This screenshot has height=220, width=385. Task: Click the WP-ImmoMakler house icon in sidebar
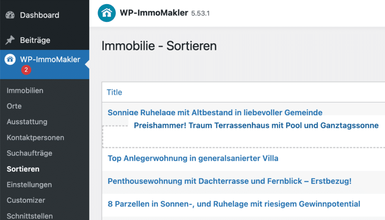(x=10, y=59)
